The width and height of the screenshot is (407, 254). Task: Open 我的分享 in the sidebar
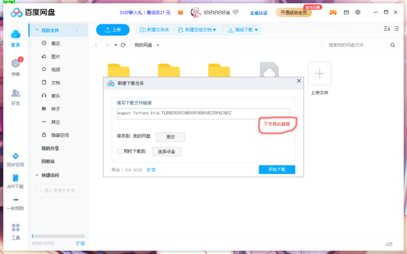tap(50, 148)
